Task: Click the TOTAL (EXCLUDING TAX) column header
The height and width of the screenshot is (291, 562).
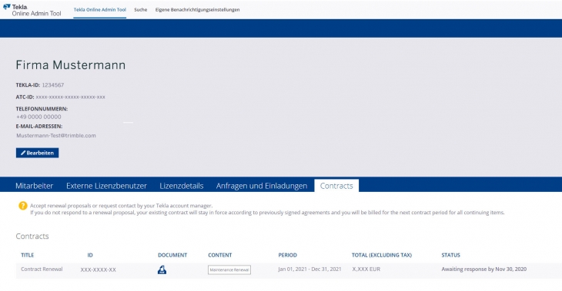Action: click(382, 255)
